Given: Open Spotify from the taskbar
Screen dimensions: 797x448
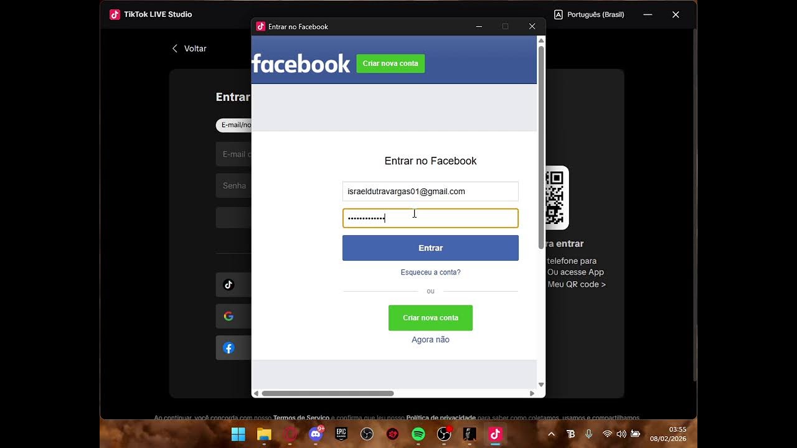Looking at the screenshot, I should point(418,434).
